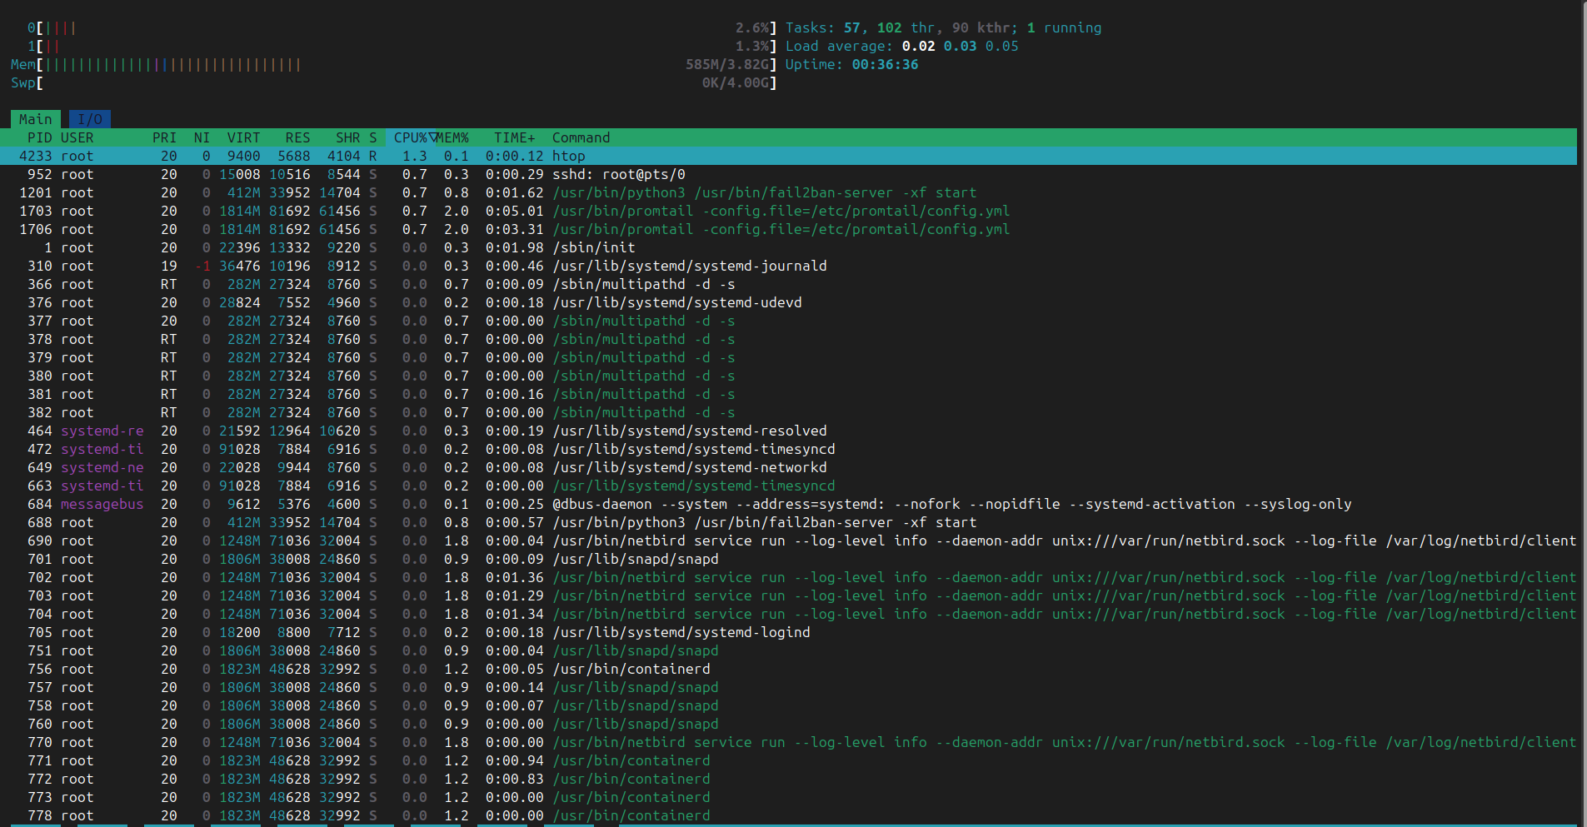Click the Uptime 00:36:36 value
This screenshot has width=1587, height=827.
click(x=885, y=64)
